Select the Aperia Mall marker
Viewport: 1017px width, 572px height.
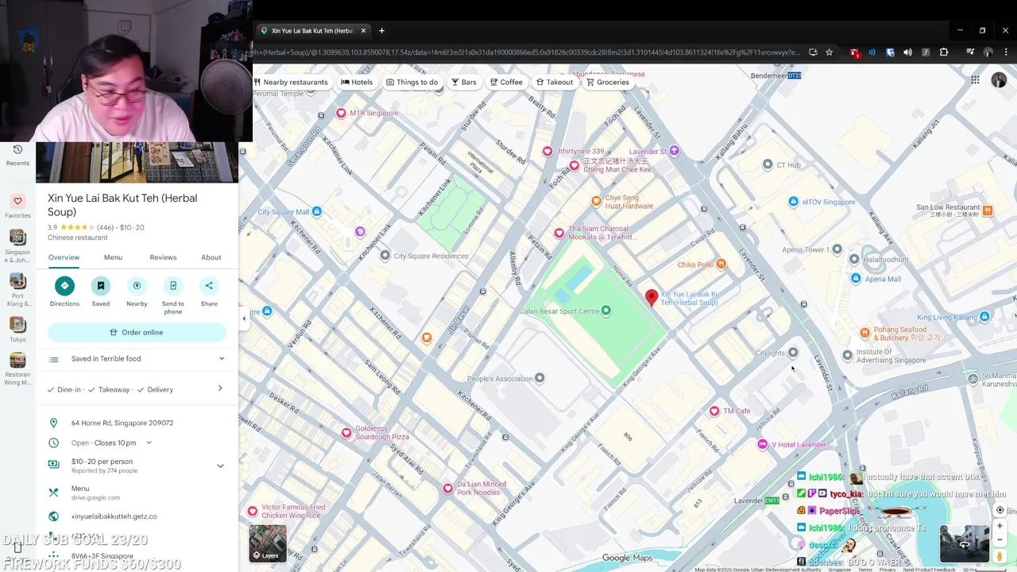856,278
